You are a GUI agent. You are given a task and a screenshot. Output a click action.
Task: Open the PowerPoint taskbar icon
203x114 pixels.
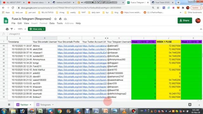coord(106,111)
